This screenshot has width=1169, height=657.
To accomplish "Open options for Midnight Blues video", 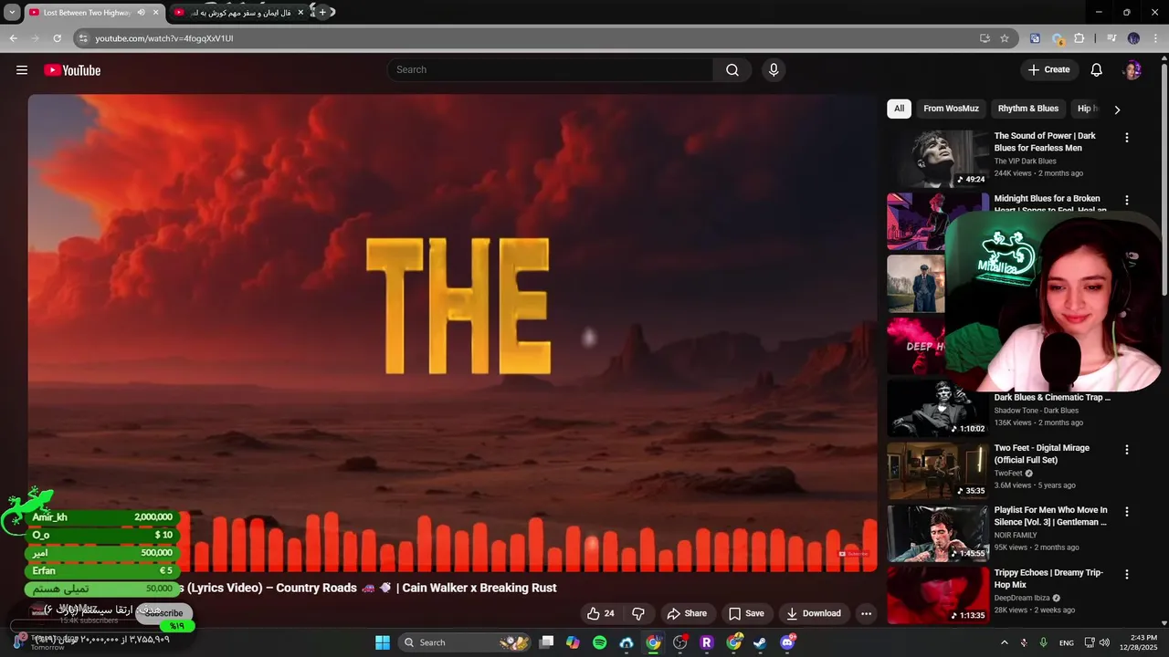I will click(x=1126, y=200).
